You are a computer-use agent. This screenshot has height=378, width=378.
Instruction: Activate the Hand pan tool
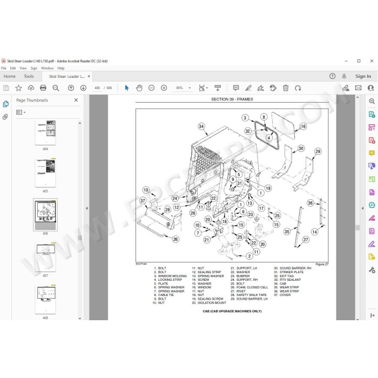tap(139, 88)
